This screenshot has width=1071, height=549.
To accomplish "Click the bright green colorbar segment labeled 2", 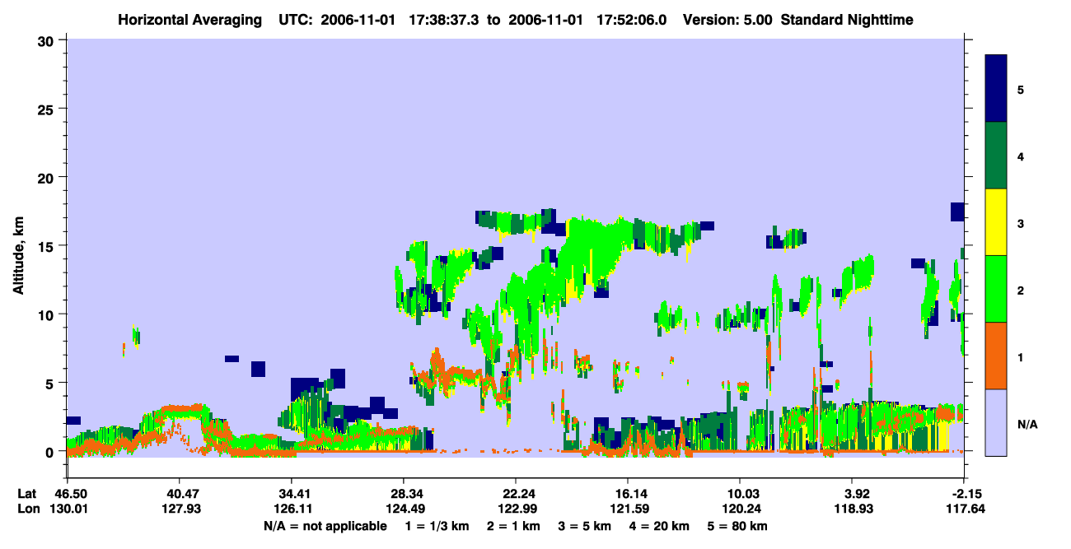I will (x=996, y=289).
